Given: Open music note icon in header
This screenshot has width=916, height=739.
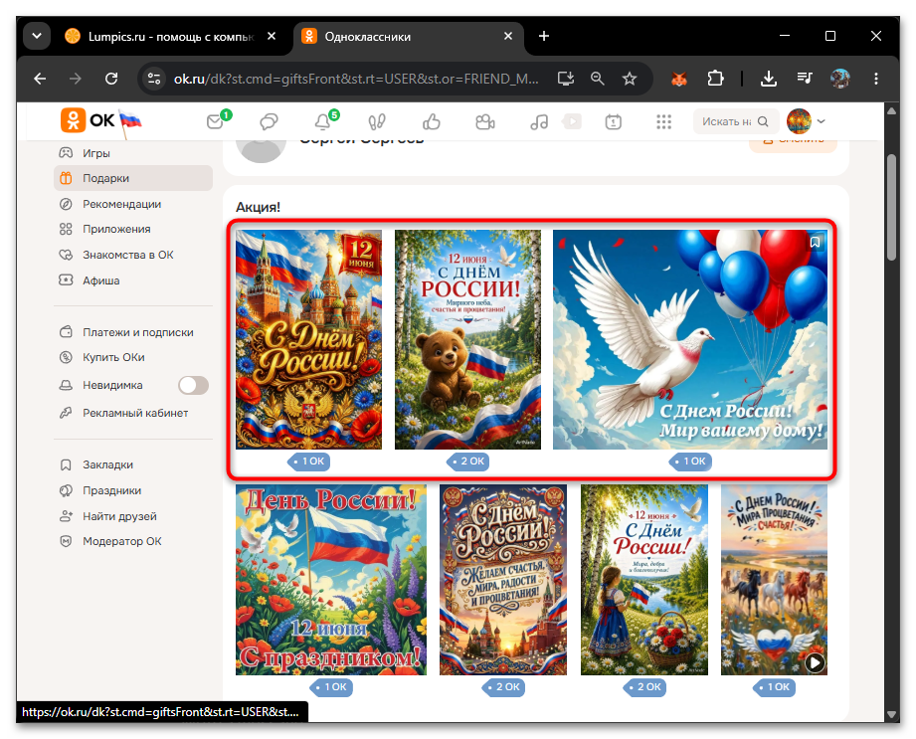Looking at the screenshot, I should (539, 121).
